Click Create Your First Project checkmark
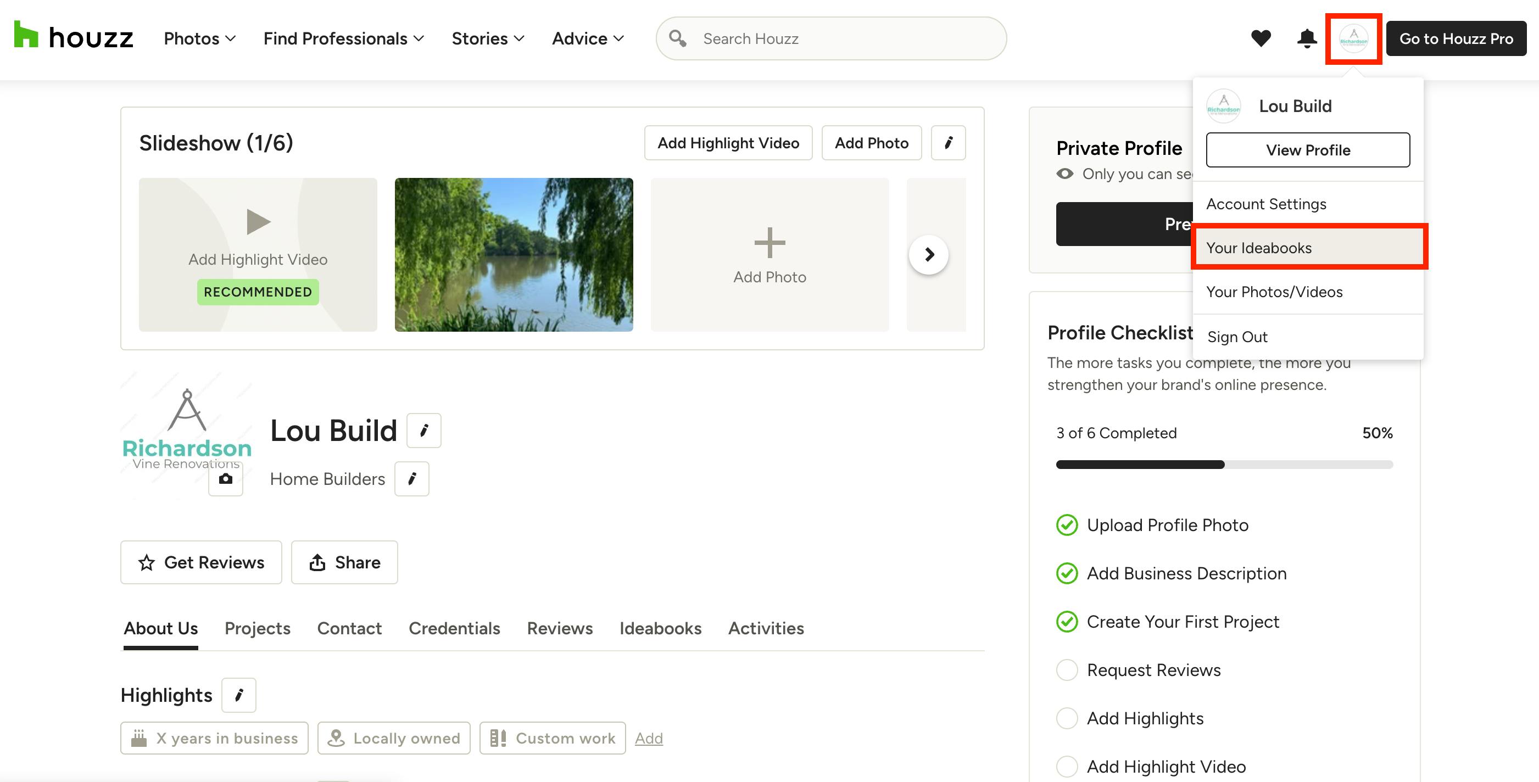This screenshot has height=782, width=1539. (x=1067, y=622)
